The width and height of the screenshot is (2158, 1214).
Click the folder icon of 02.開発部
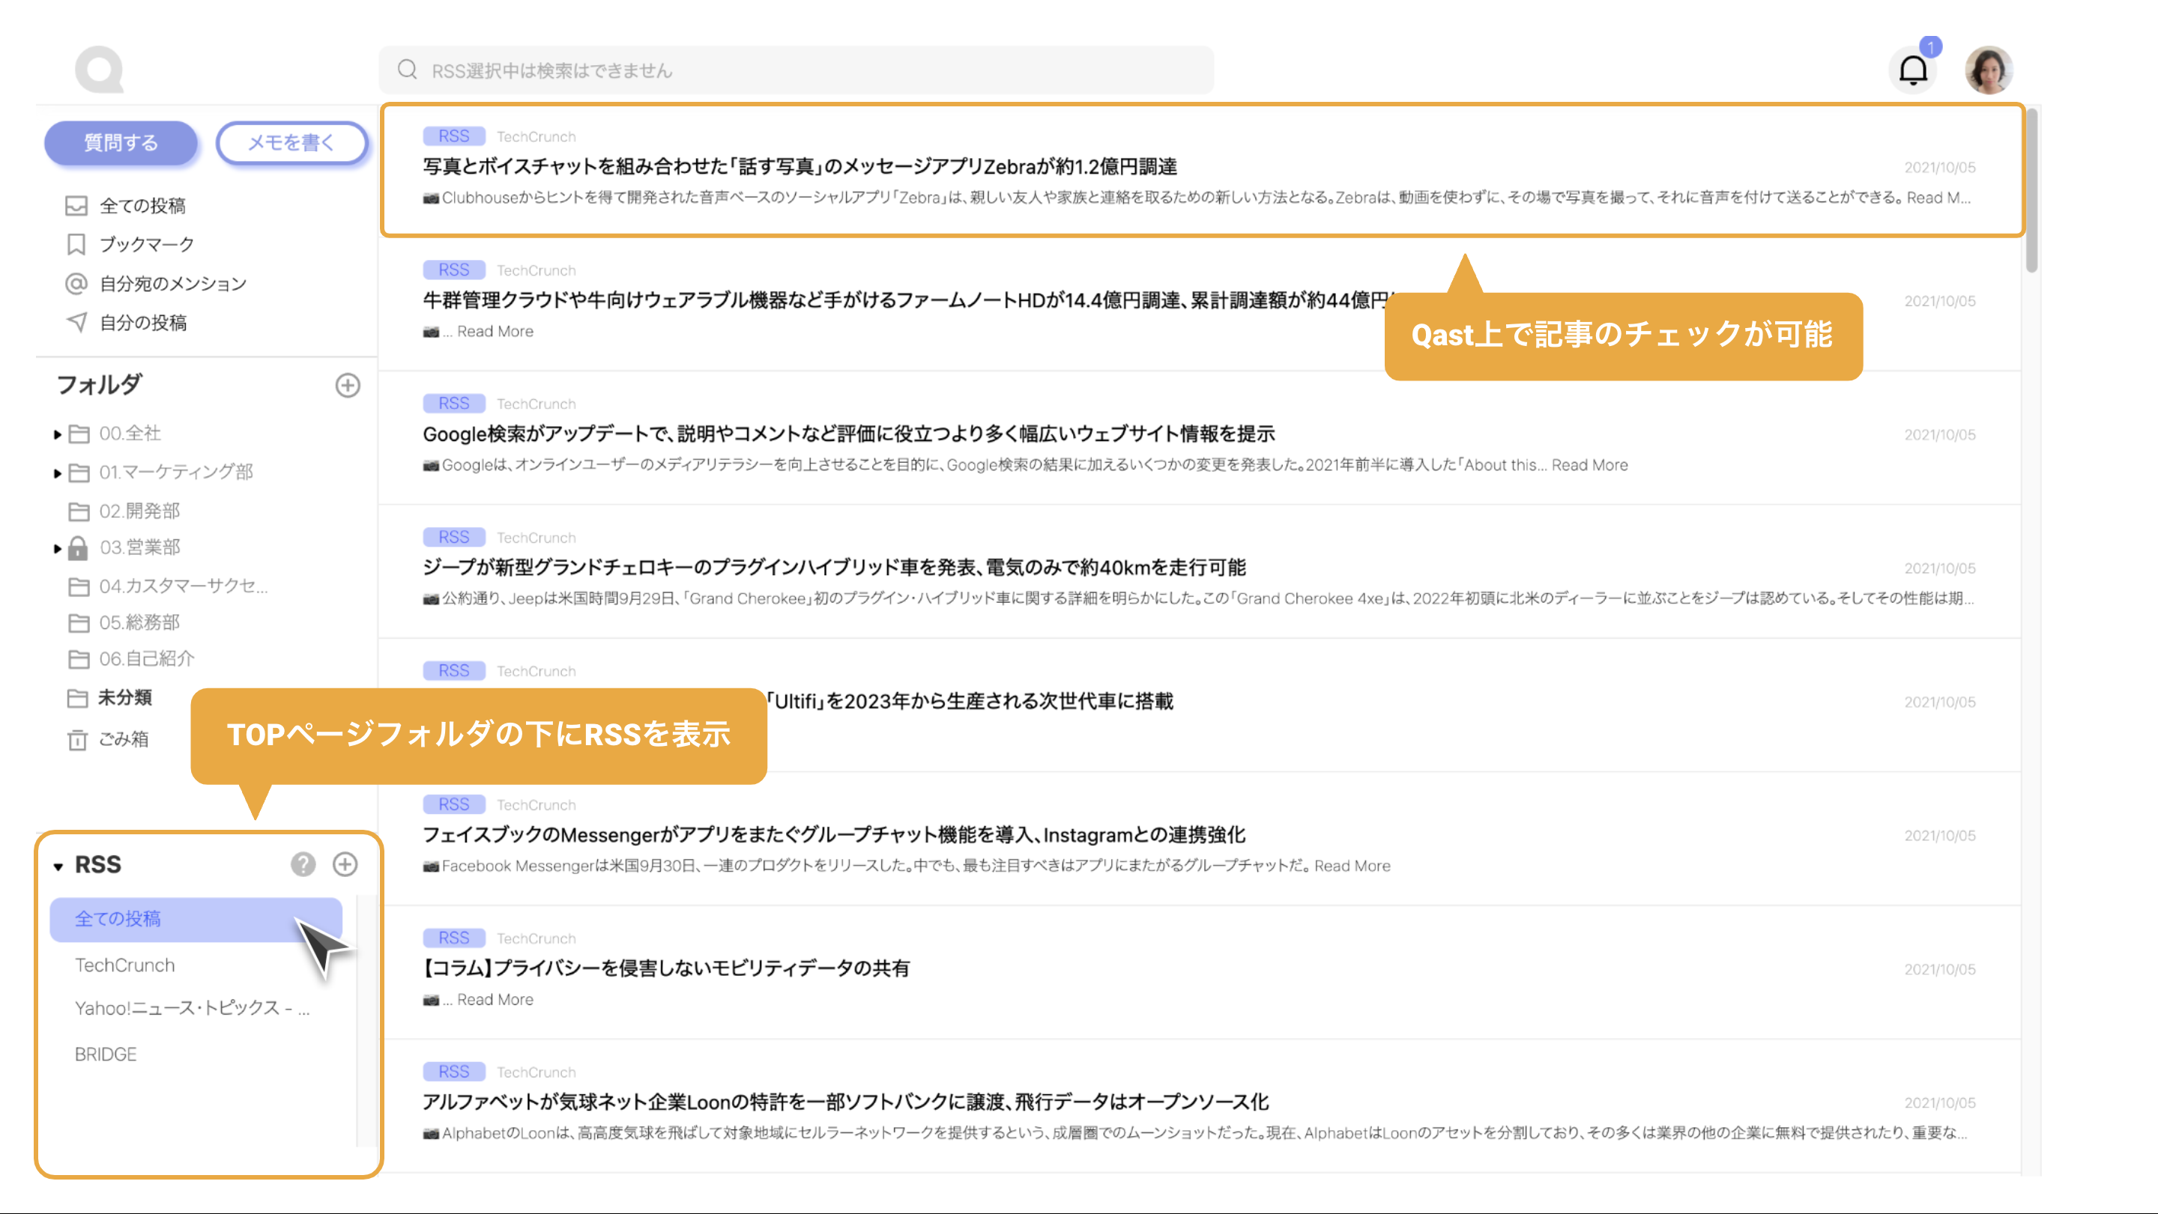pos(79,511)
